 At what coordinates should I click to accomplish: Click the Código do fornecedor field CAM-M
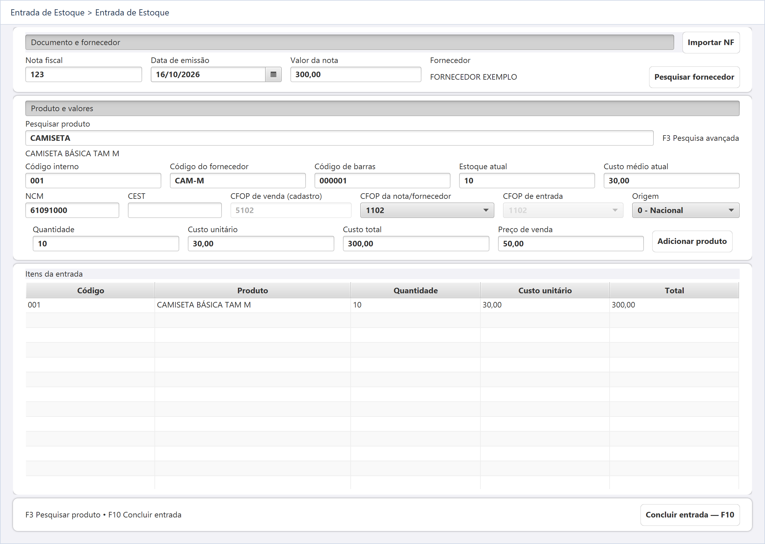coord(238,181)
